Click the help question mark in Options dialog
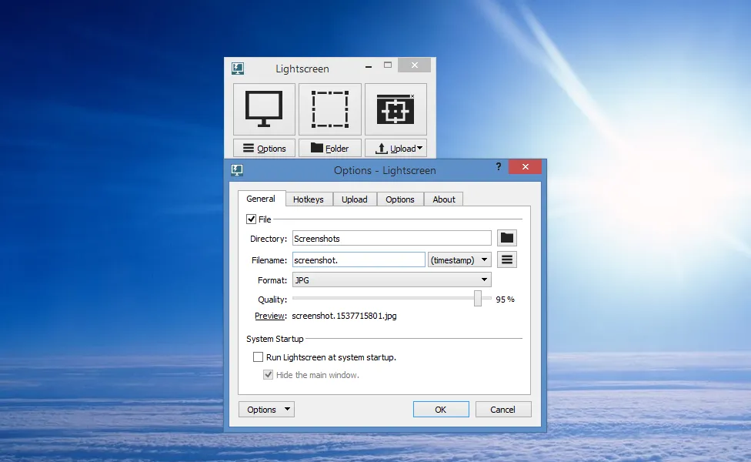 coord(499,167)
